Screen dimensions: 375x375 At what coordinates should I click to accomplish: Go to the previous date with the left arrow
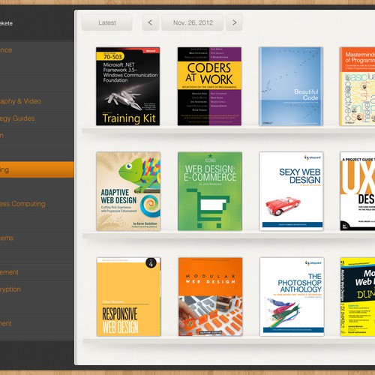pos(150,22)
